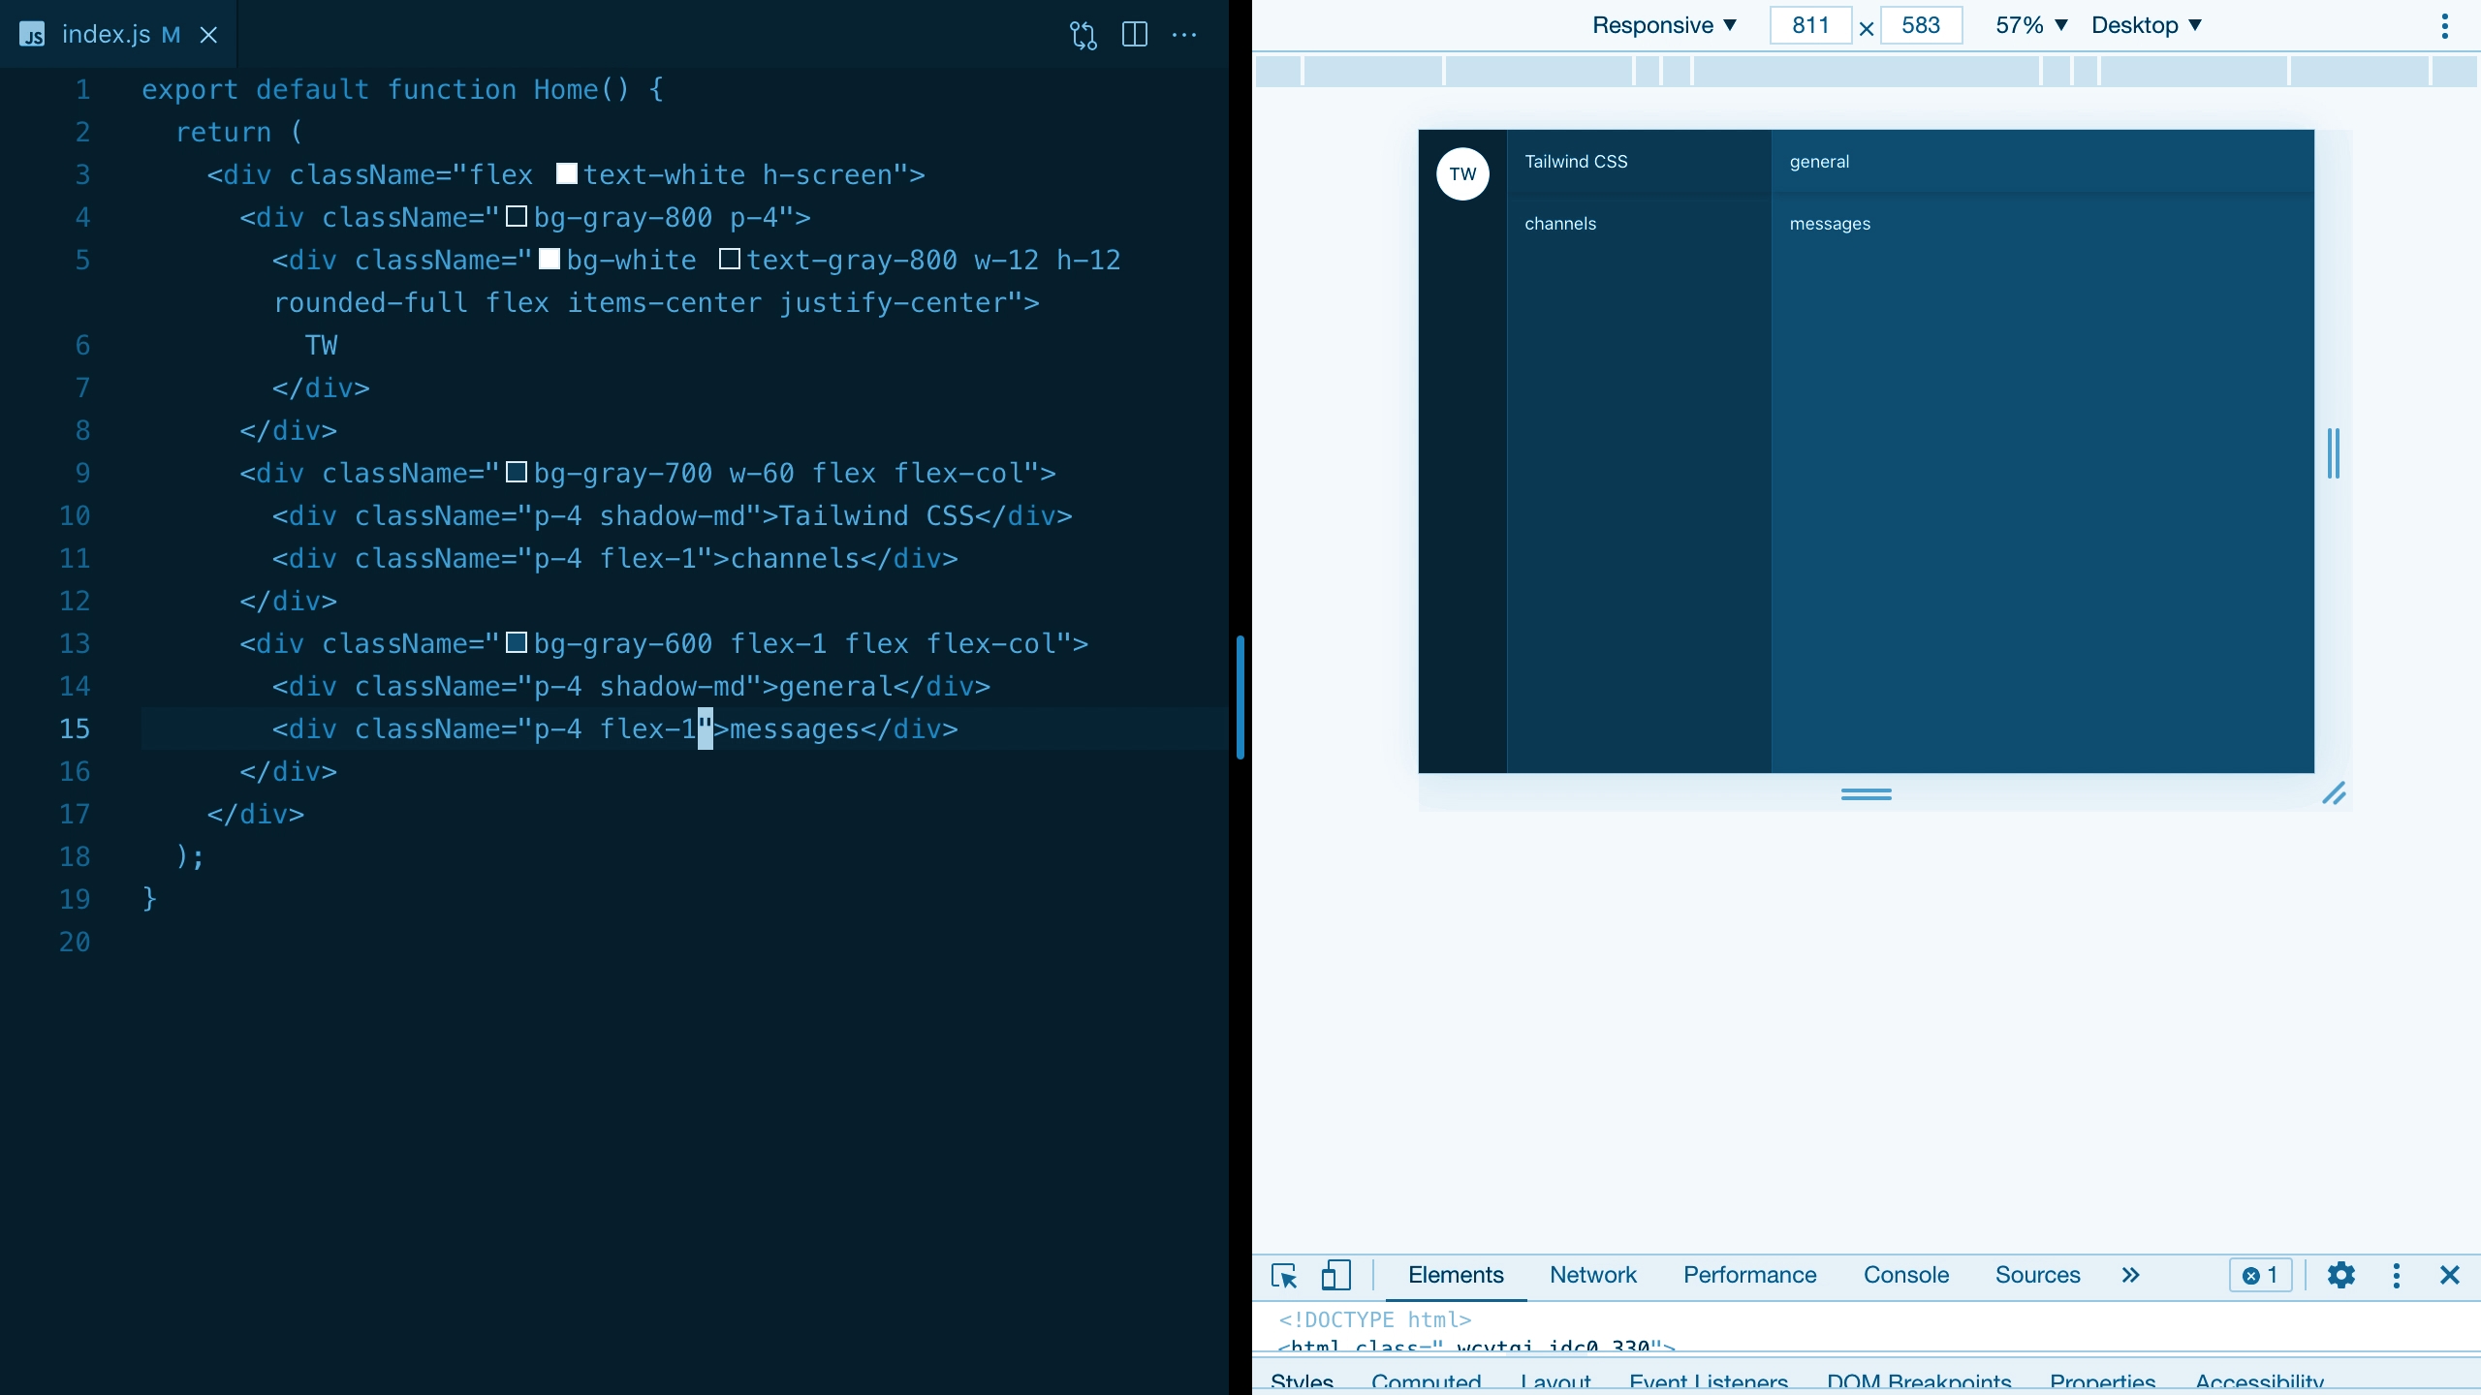The width and height of the screenshot is (2481, 1395).
Task: Click the Elements panel icon in DevTools
Action: click(1456, 1274)
